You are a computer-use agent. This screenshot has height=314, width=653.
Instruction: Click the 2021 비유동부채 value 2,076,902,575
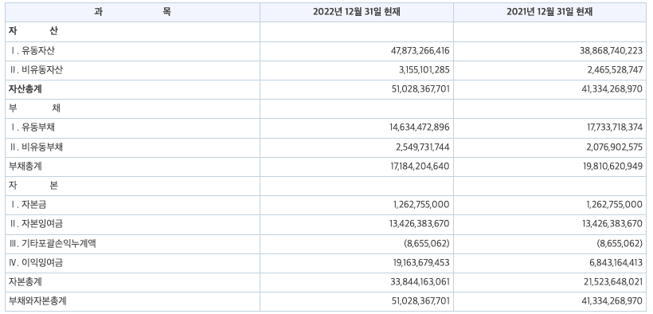pos(615,147)
